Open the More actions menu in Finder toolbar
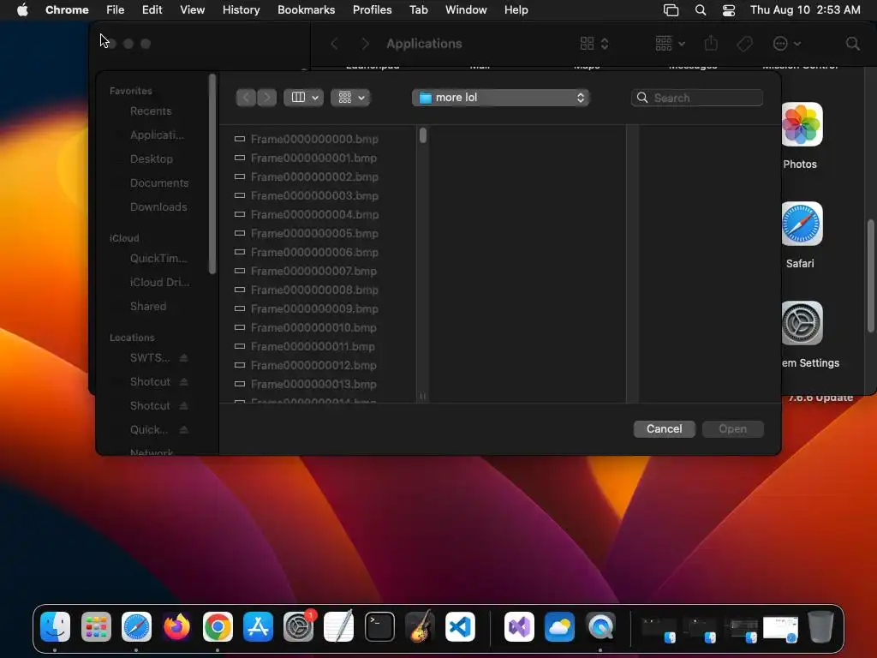Viewport: 877px width, 658px height. click(x=786, y=43)
